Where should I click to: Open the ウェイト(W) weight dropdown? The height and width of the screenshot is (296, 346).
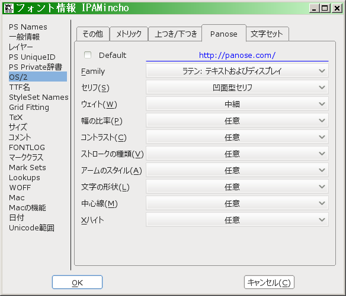237,104
